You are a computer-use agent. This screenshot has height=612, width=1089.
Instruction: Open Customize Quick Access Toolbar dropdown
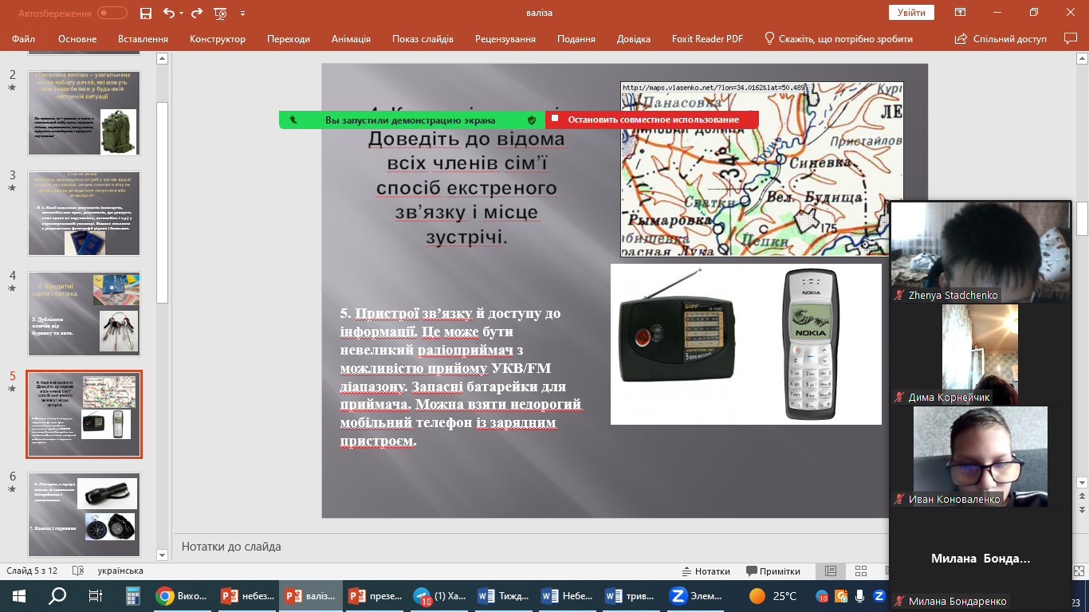[242, 13]
